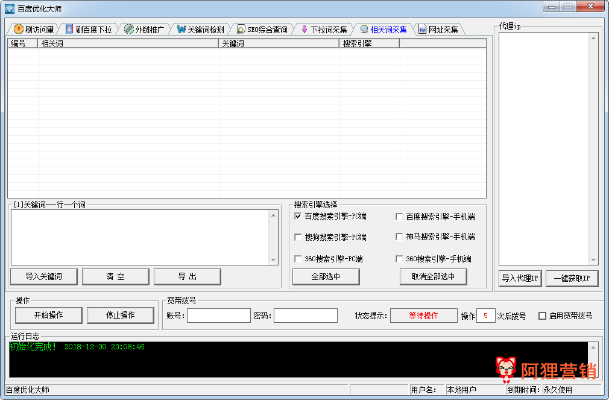609x400 pixels.
Task: Switch to the 下拉词采集 tab
Action: coord(324,30)
